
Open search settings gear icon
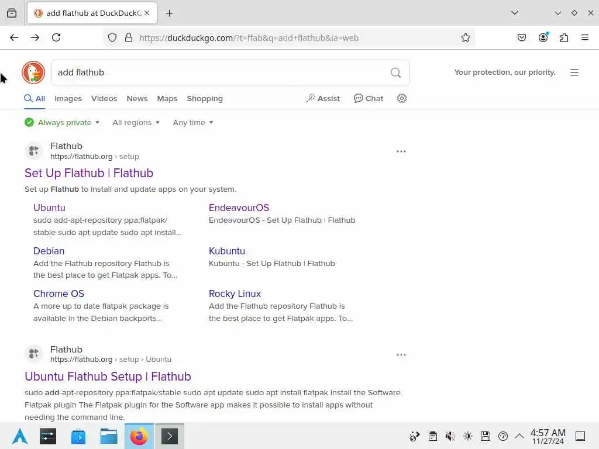pos(401,98)
